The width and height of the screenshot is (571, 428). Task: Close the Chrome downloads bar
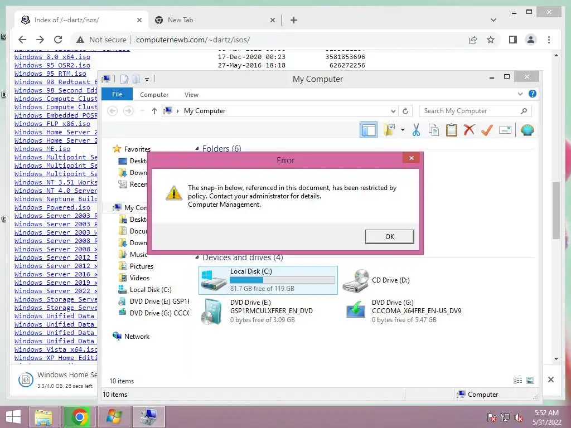click(x=550, y=380)
